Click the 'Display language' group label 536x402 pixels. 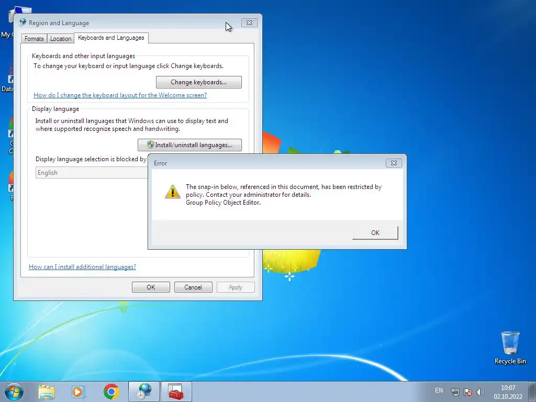(55, 109)
